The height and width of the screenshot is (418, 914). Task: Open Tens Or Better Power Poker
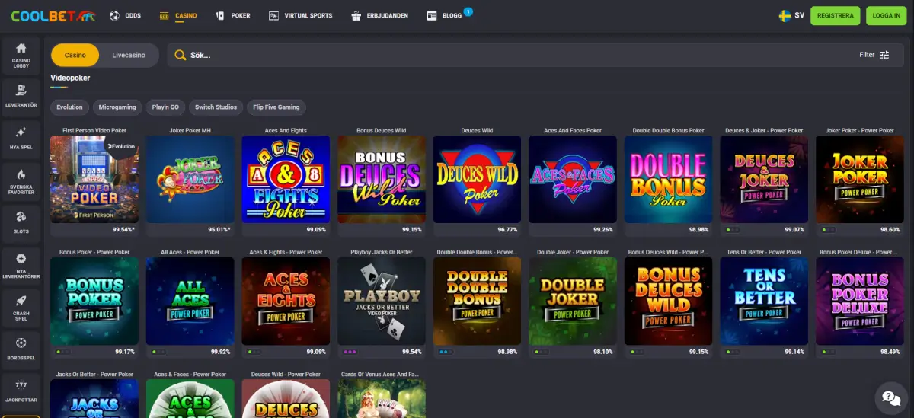pyautogui.click(x=764, y=301)
